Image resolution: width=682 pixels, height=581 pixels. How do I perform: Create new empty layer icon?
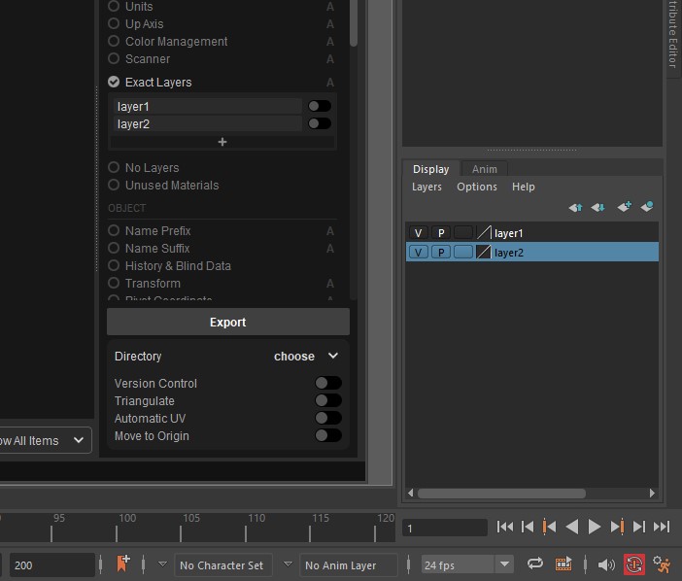coord(625,206)
